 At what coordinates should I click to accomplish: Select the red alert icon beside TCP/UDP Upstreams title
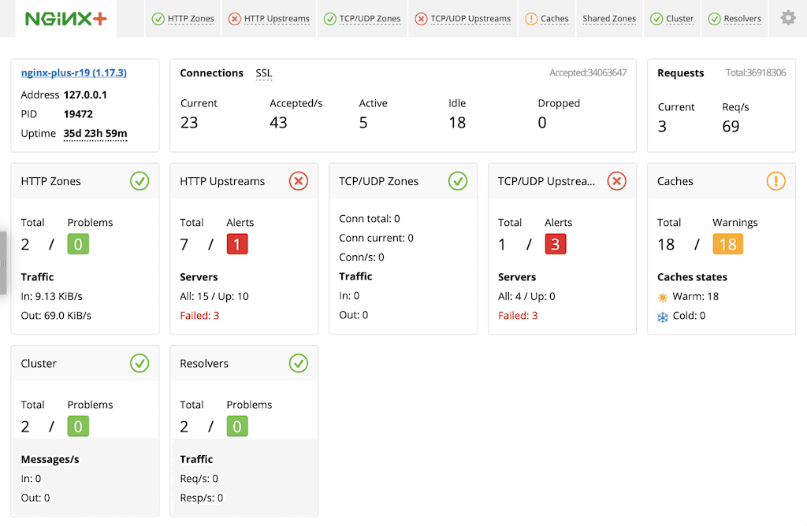[x=618, y=181]
